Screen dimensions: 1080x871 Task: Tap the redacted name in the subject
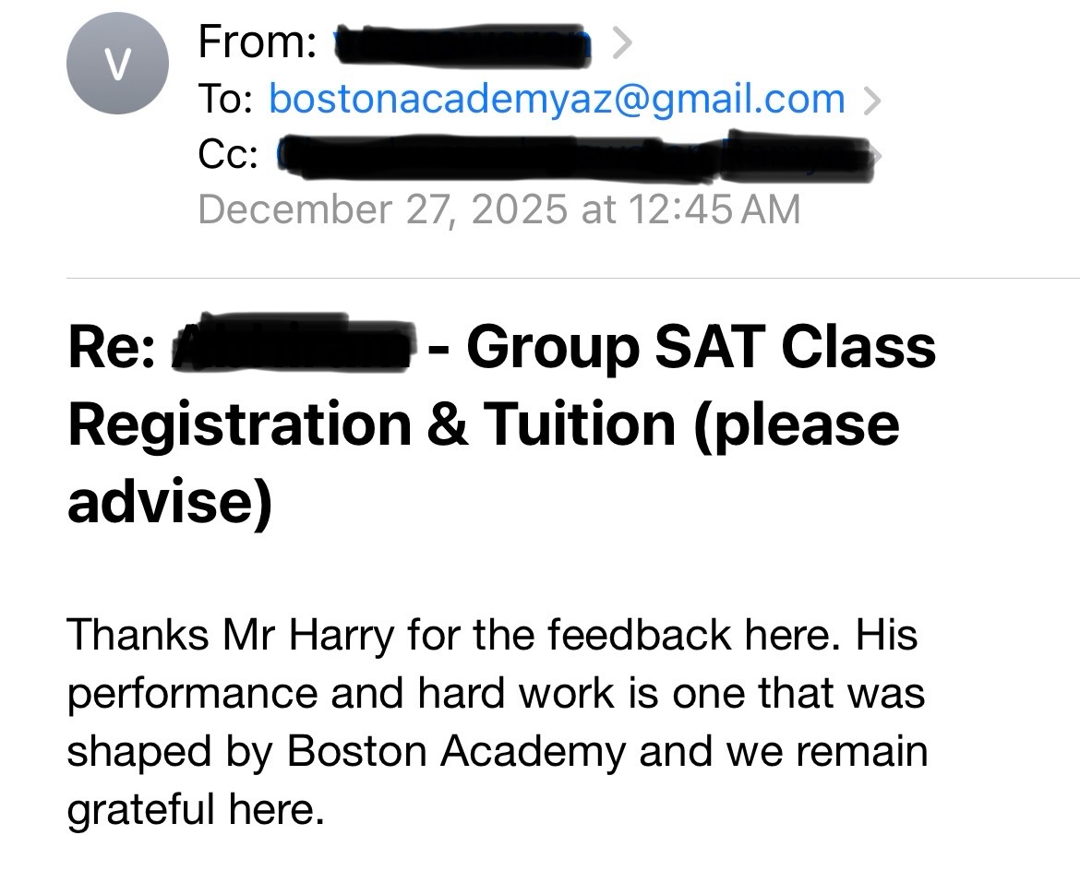294,349
